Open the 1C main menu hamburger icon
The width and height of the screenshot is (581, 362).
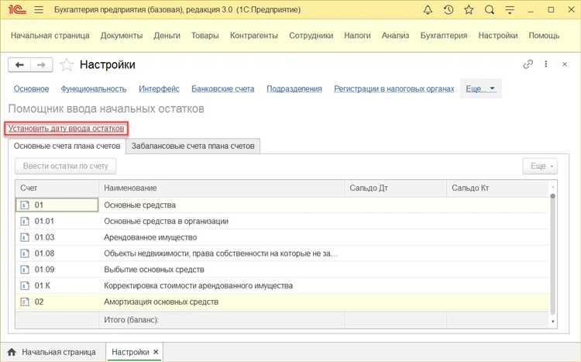pos(39,10)
